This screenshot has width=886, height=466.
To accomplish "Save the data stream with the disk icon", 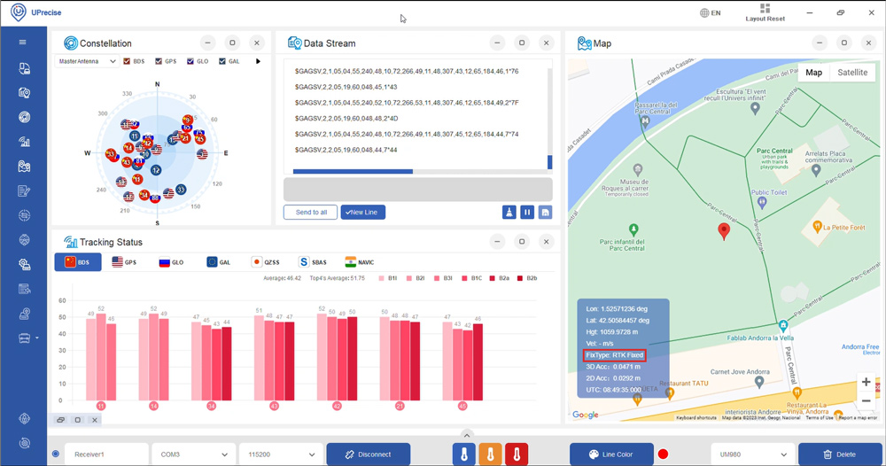I will pyautogui.click(x=545, y=213).
